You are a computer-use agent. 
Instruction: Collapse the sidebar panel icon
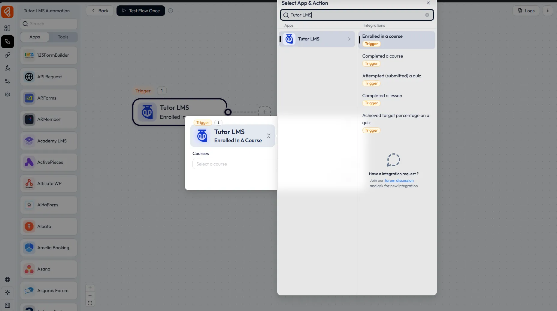pos(8,305)
